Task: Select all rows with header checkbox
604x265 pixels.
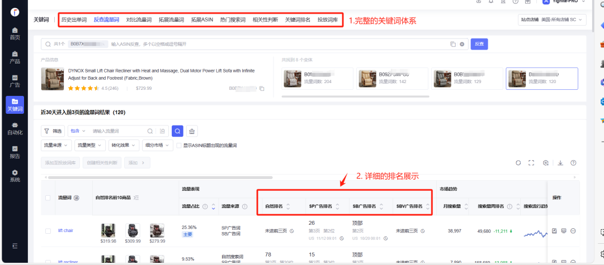Action: pos(48,197)
